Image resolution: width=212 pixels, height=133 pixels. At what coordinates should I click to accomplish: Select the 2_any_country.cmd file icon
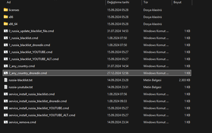[x=6, y=66]
